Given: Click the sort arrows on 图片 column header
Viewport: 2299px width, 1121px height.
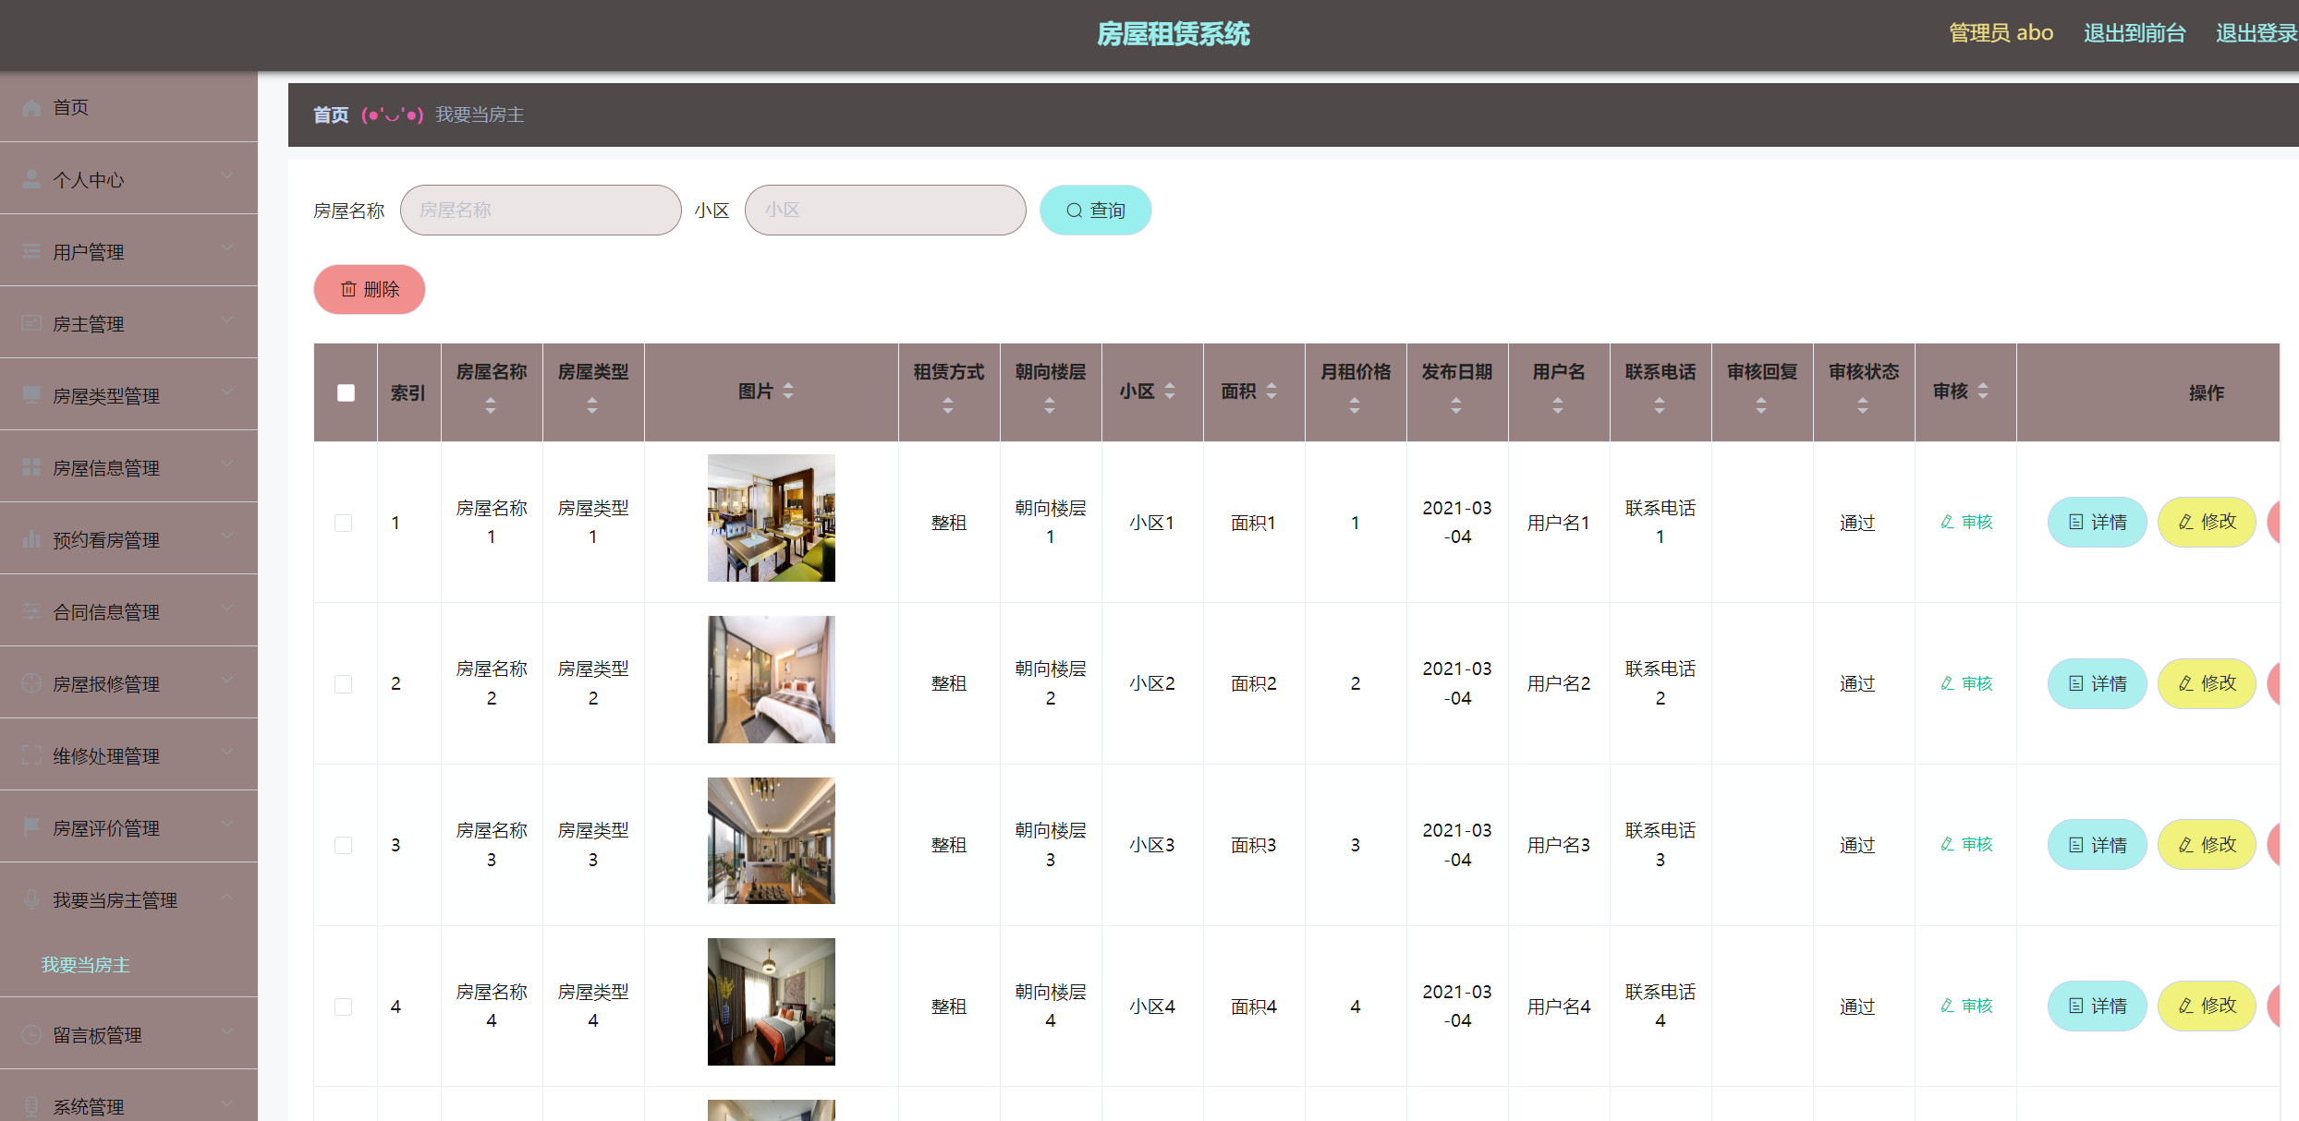Looking at the screenshot, I should point(788,392).
